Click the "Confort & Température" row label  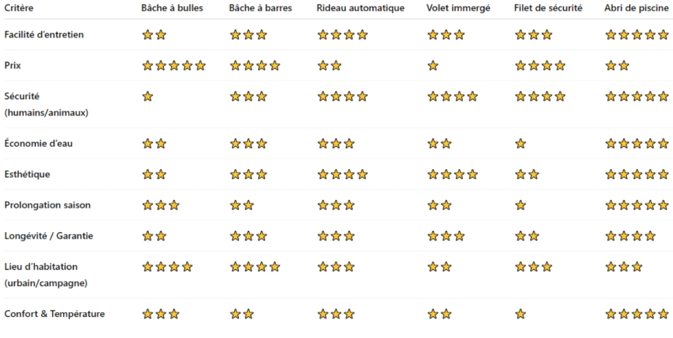click(x=55, y=314)
